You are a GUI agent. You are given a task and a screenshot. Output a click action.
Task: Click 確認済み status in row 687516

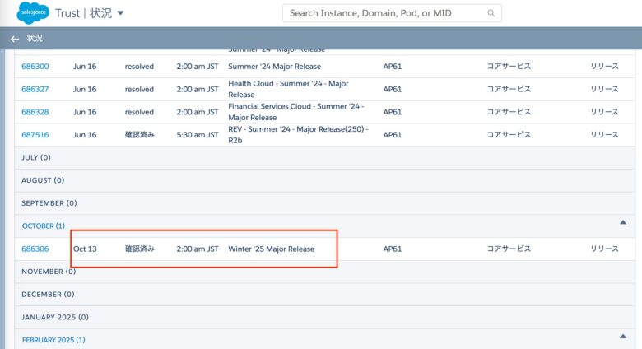pos(140,135)
